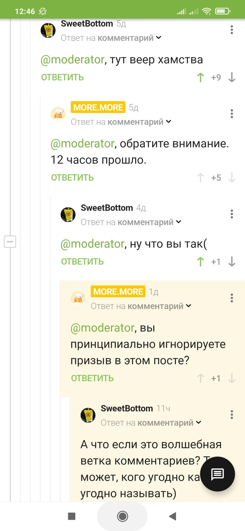Upvote the "ну что вы так(" comment

point(201,261)
